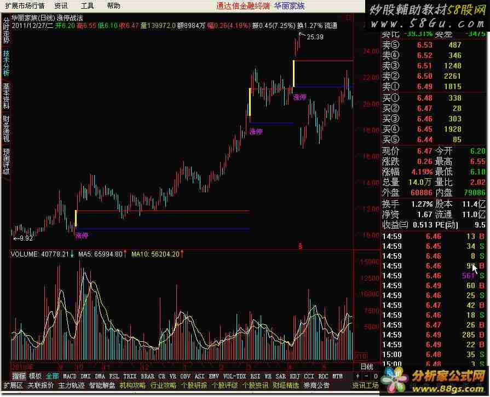Screen dimensions: 490x397
Task: Switch indicator to VOL-TDX
Action: 235,376
